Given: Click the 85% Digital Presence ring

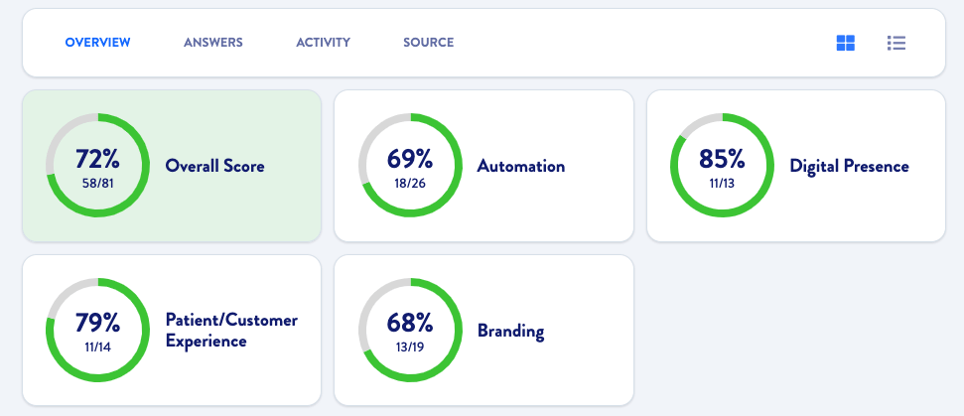Looking at the screenshot, I should (x=722, y=165).
